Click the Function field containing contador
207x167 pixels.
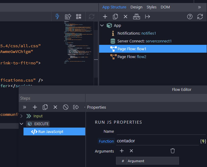pos(157,141)
